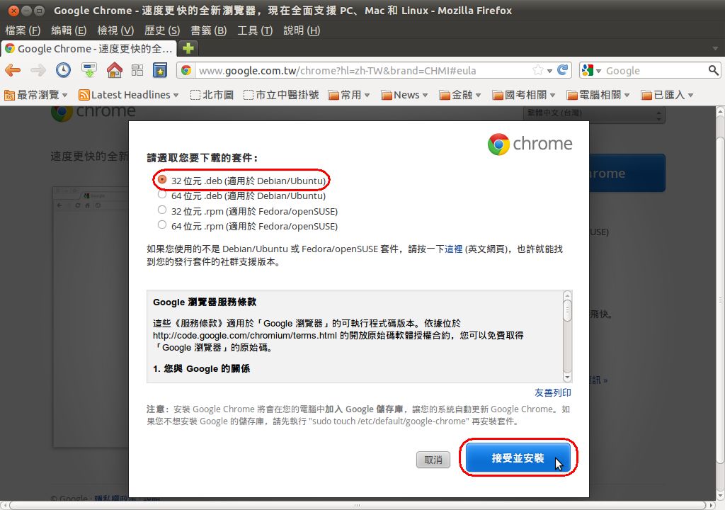
Task: Click the forward arrow navigation icon
Action: tap(38, 70)
